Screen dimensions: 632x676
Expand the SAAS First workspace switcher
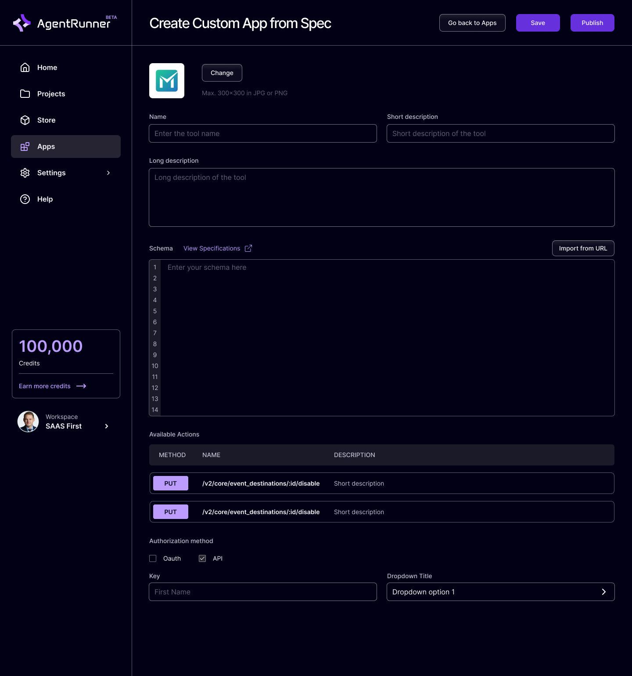point(106,426)
